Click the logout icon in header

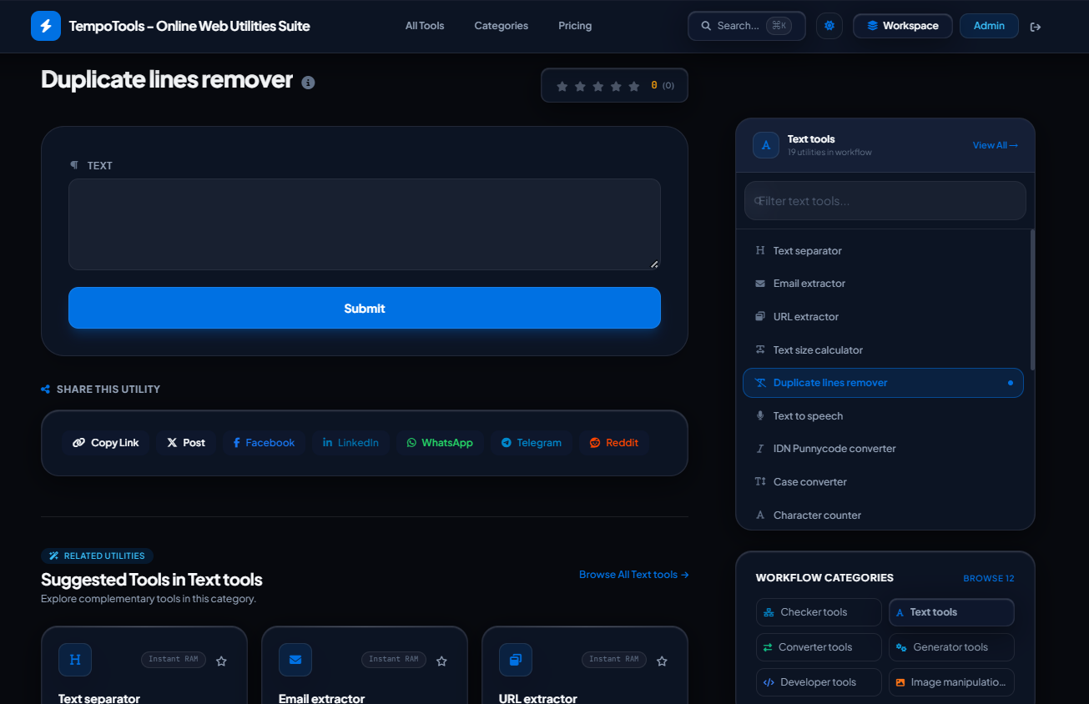(x=1036, y=27)
